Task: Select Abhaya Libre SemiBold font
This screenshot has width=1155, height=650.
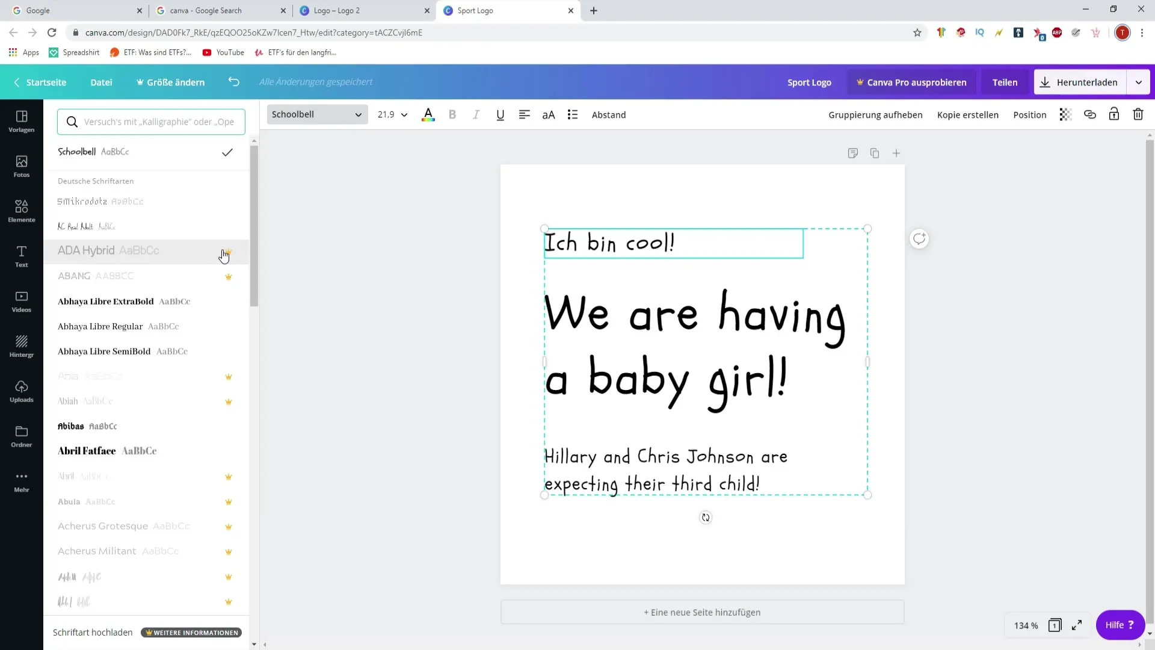Action: [146, 351]
